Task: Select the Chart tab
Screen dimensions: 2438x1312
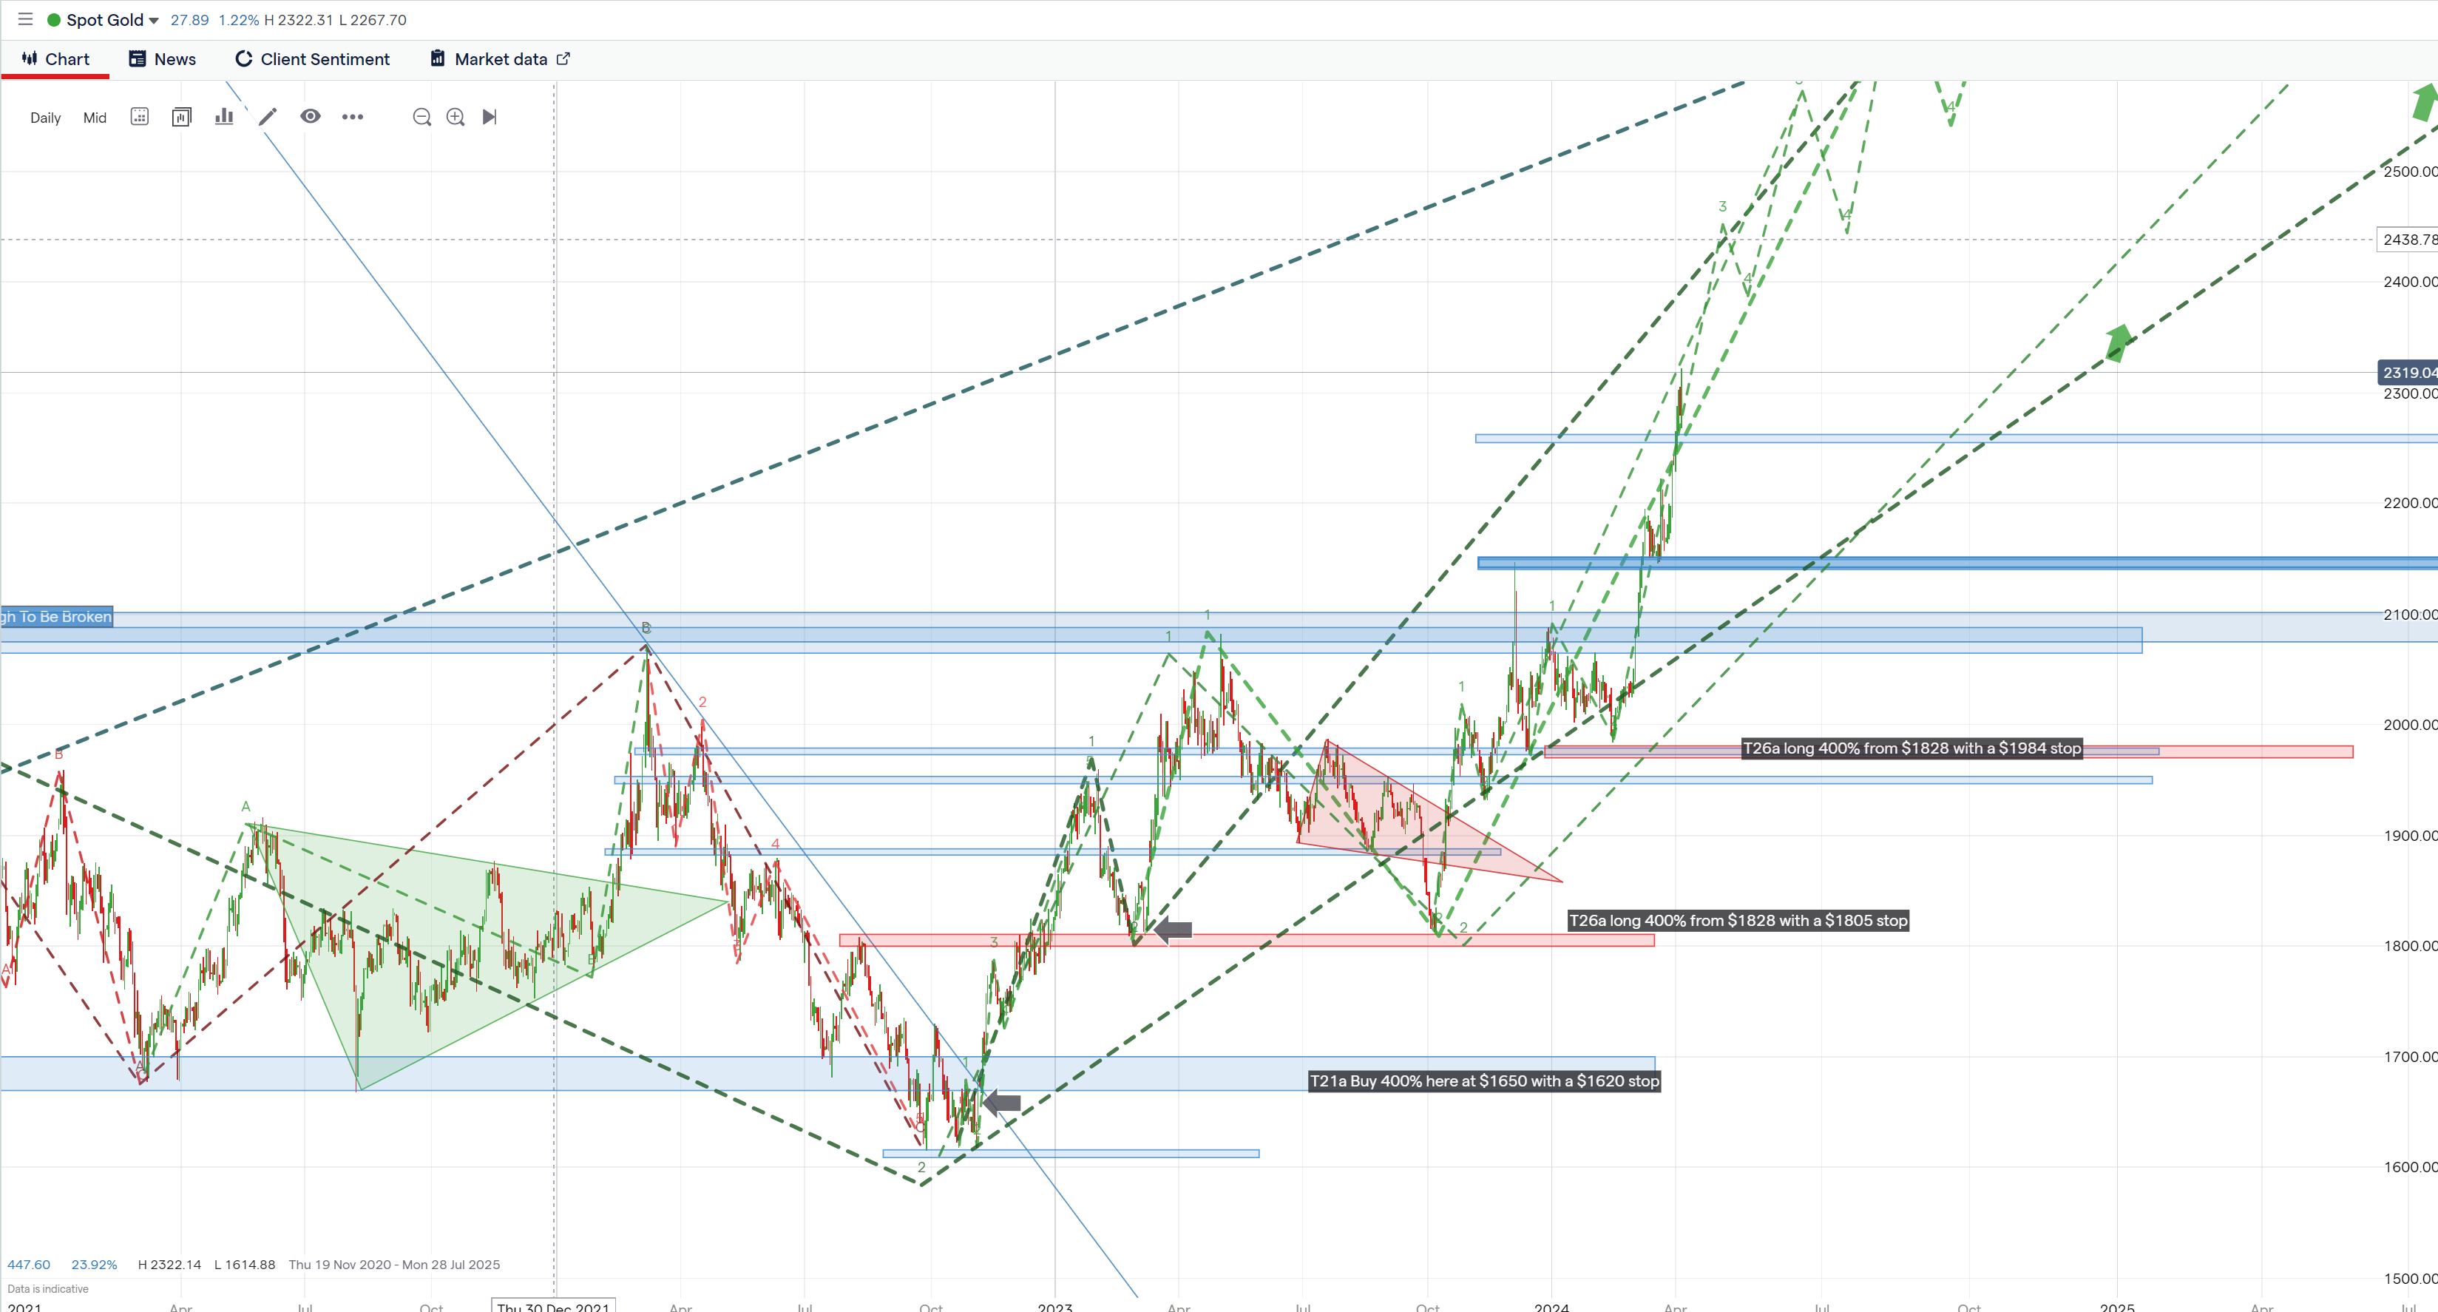Action: coord(56,58)
